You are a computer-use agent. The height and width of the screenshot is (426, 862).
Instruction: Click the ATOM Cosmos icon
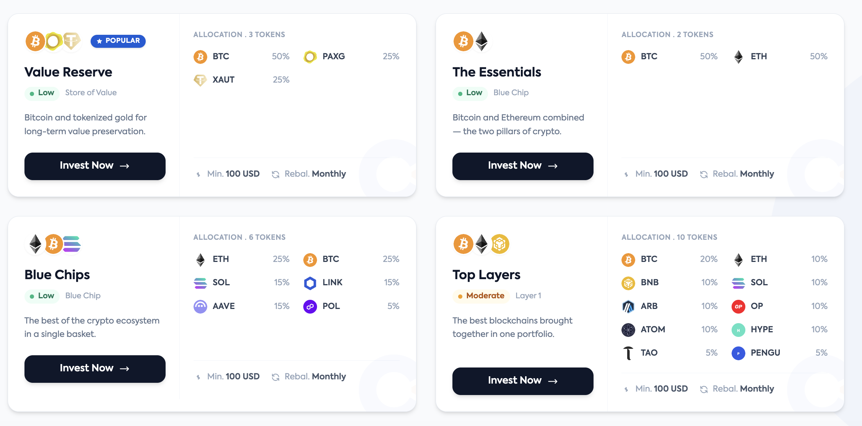[628, 330]
